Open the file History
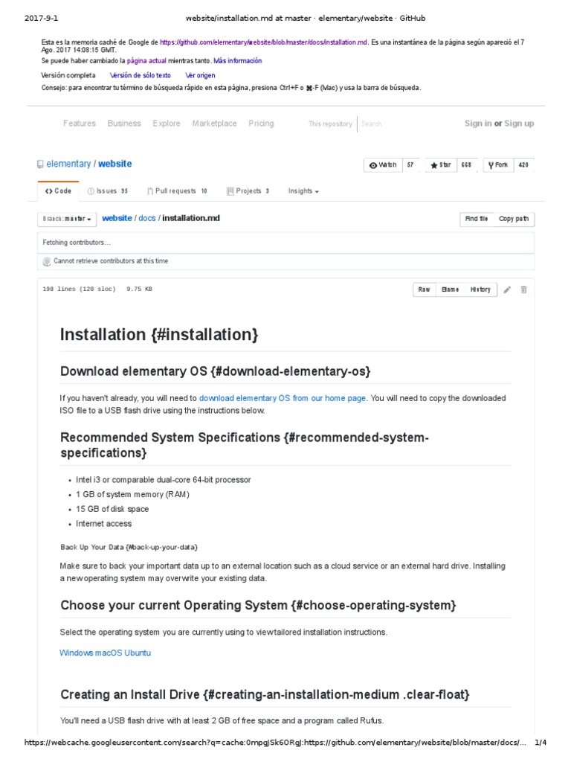 [480, 289]
